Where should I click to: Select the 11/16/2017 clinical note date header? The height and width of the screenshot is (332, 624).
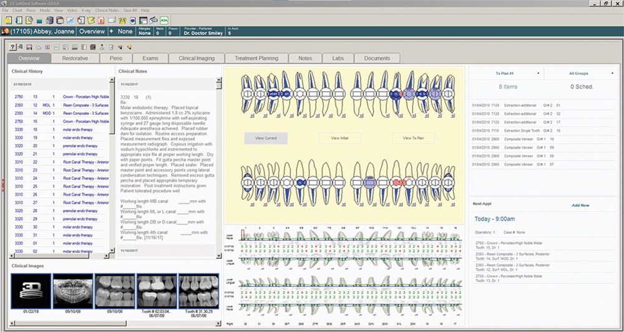point(167,84)
